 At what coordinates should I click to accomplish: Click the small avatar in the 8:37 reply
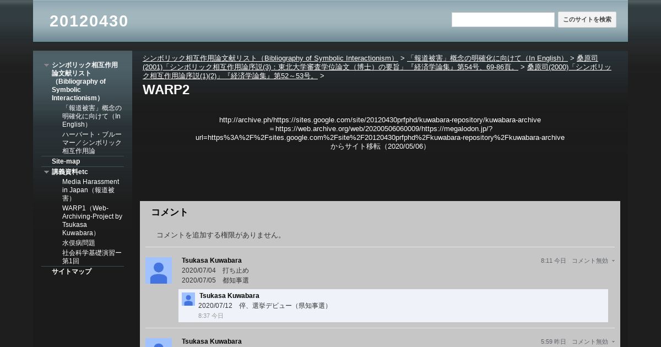188,299
